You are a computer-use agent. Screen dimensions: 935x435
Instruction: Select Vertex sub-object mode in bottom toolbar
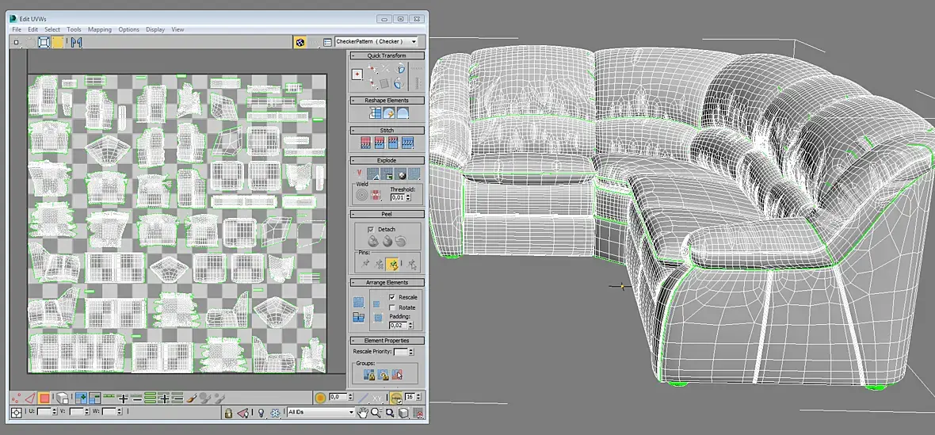click(17, 398)
